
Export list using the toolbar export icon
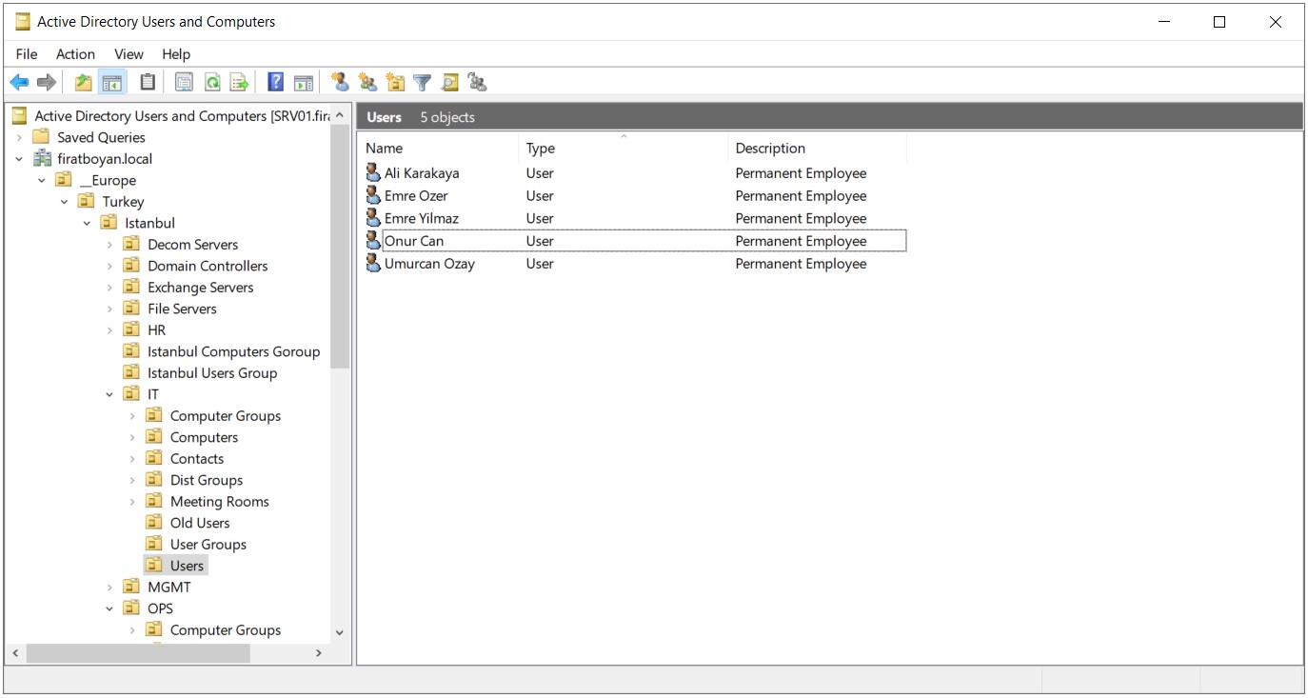click(239, 83)
